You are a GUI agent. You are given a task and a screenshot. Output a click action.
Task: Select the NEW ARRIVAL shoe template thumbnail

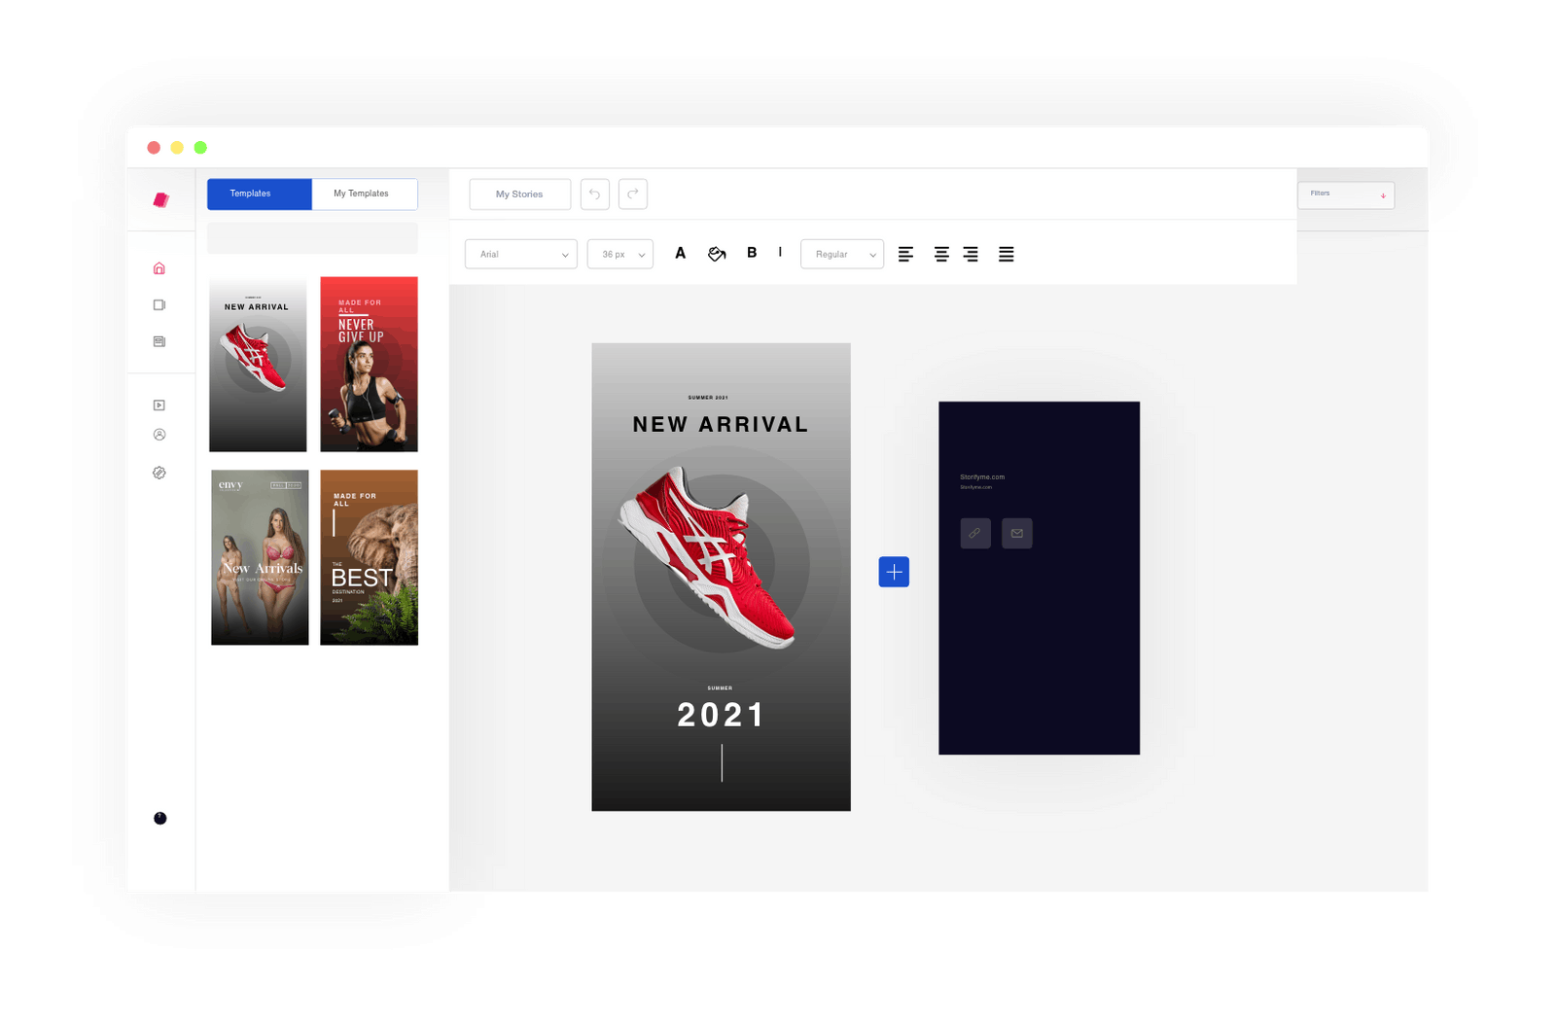pyautogui.click(x=258, y=364)
